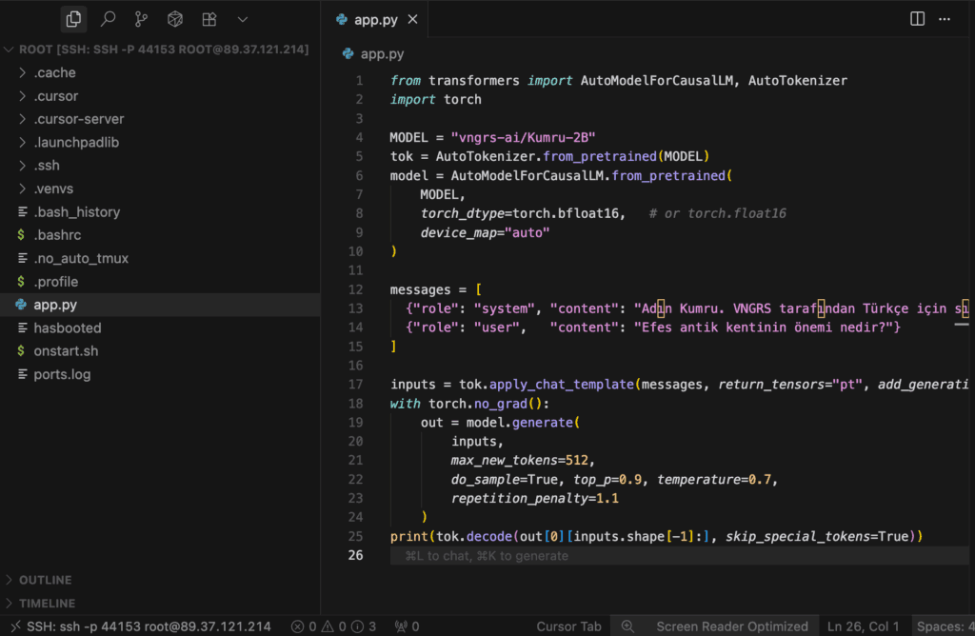975x636 pixels.
Task: Click errors and warnings status indicator
Action: (x=334, y=626)
